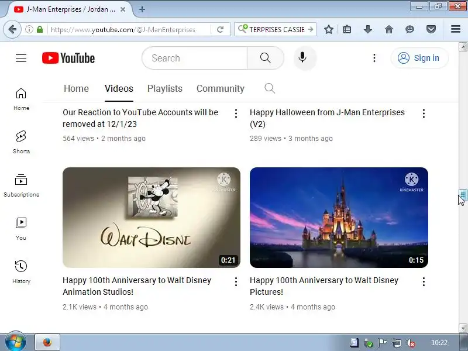468x351 pixels.
Task: Go to Home in the sidebar
Action: 21,99
